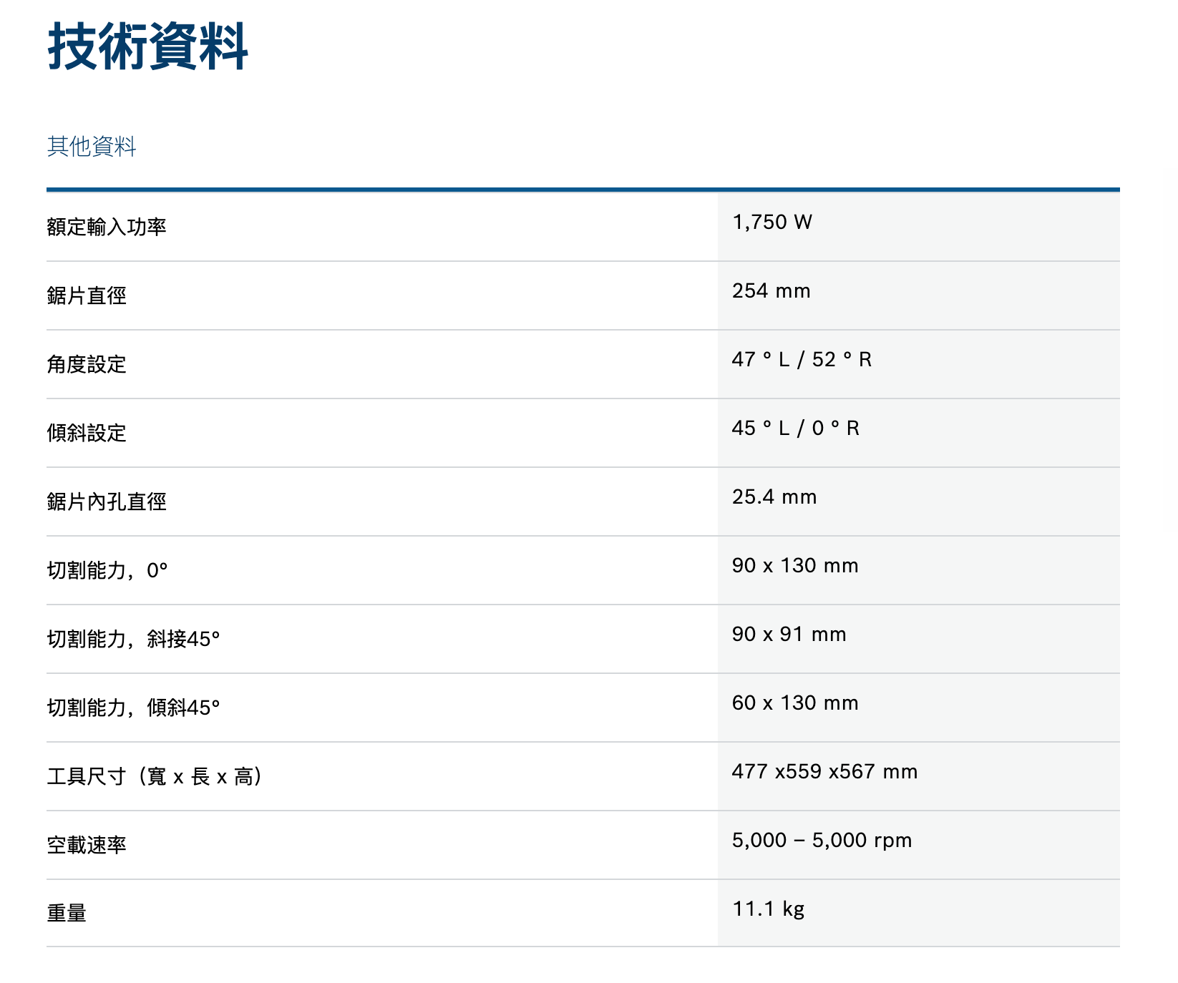Select the 切割能力，0° label

coord(107,570)
